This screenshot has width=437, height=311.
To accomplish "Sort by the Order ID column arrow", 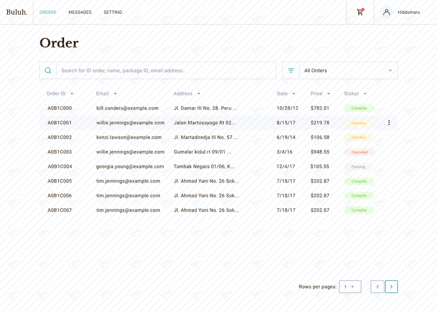I will coord(72,93).
